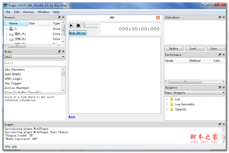The image size is (229, 153).
Task: Close the Nodes panel
Action: 63,52
